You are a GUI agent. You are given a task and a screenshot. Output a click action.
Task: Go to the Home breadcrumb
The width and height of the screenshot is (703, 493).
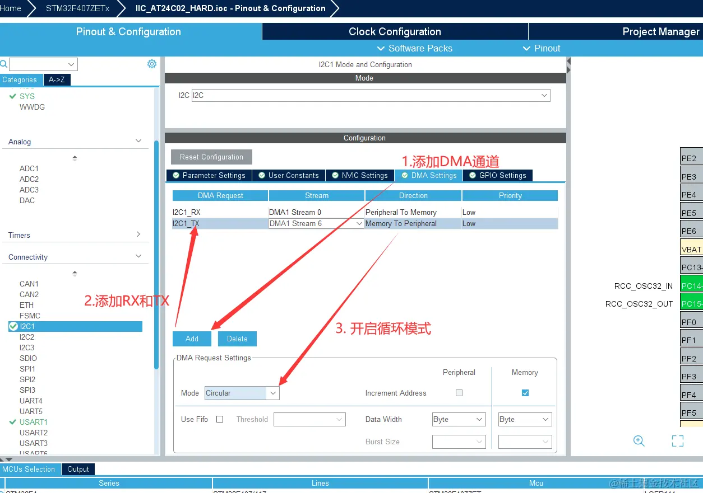10,8
